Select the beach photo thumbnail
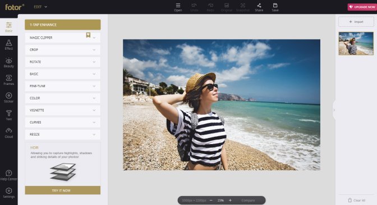377x205 pixels. coord(356,44)
